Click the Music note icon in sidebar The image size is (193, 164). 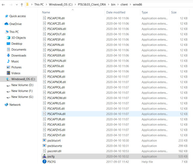click(8, 61)
